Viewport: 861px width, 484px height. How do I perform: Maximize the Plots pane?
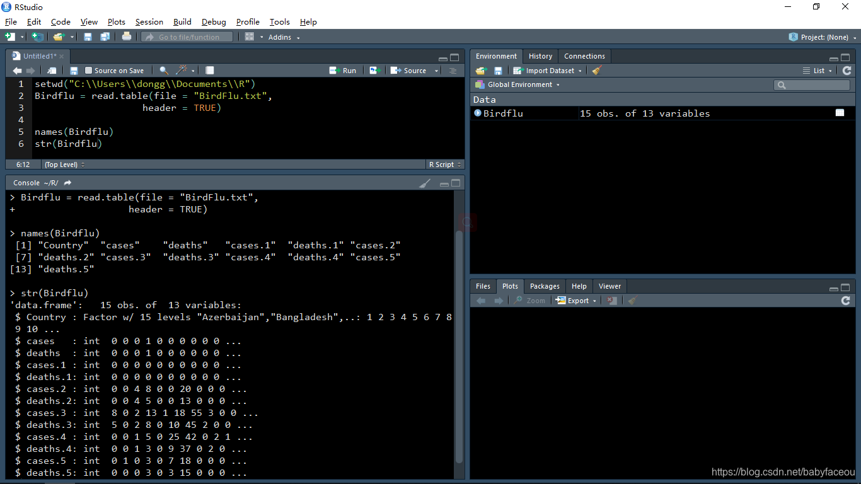[845, 287]
